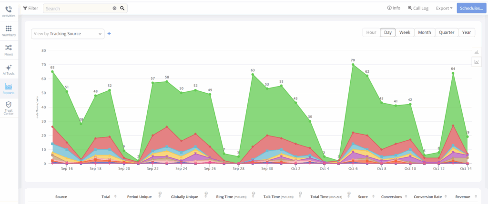The width and height of the screenshot is (488, 204).
Task: Open the Activities section in the sidebar
Action: point(9,11)
